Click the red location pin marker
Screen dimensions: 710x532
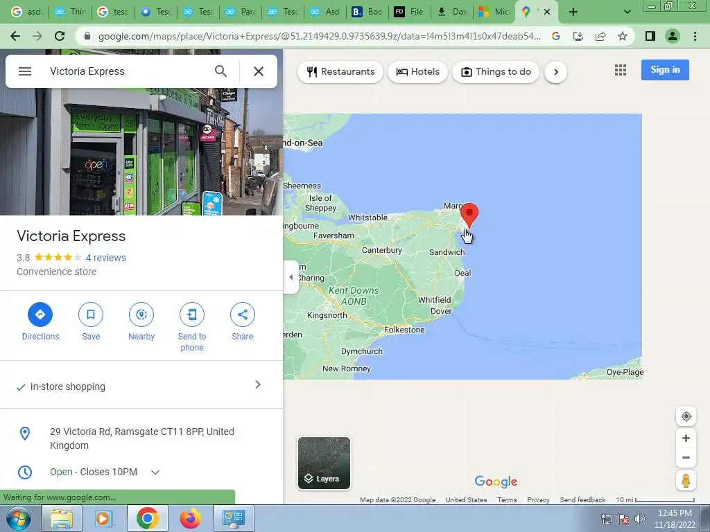coord(469,215)
